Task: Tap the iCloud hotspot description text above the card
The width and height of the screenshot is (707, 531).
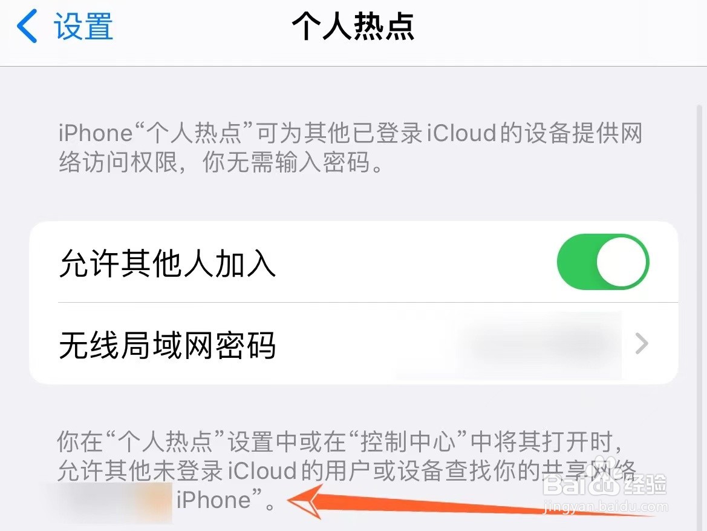Action: click(350, 147)
